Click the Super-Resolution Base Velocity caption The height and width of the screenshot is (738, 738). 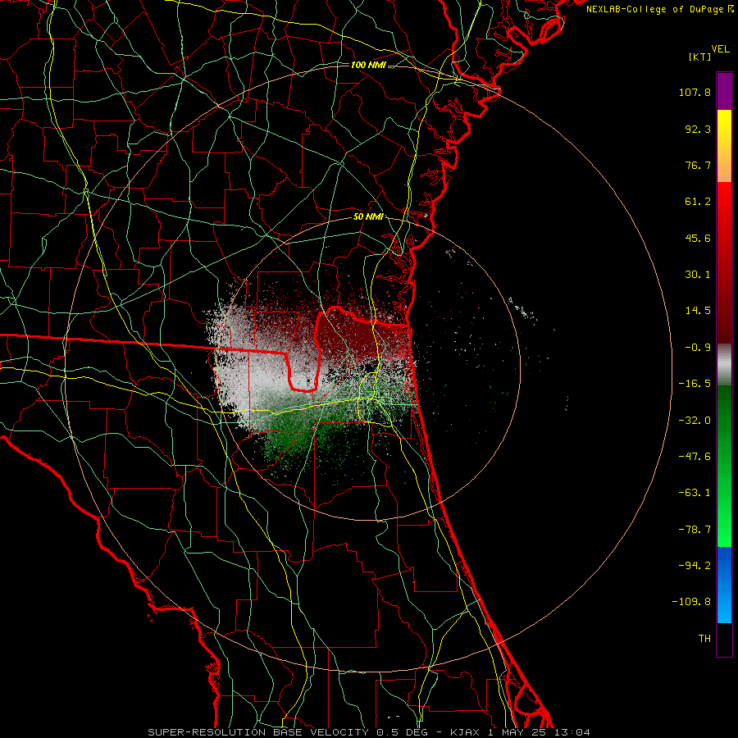pyautogui.click(x=369, y=732)
